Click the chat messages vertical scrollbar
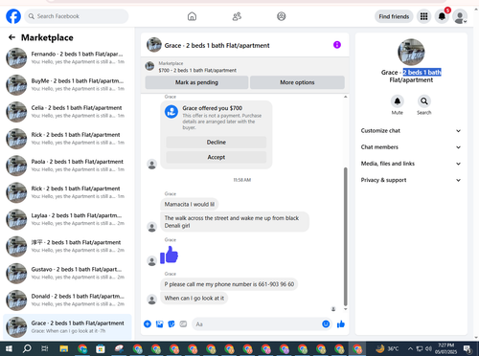The width and height of the screenshot is (479, 356). coord(345,236)
